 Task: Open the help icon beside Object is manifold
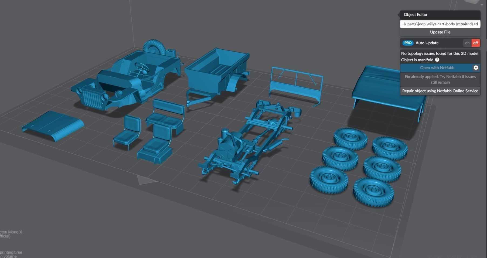pos(437,60)
